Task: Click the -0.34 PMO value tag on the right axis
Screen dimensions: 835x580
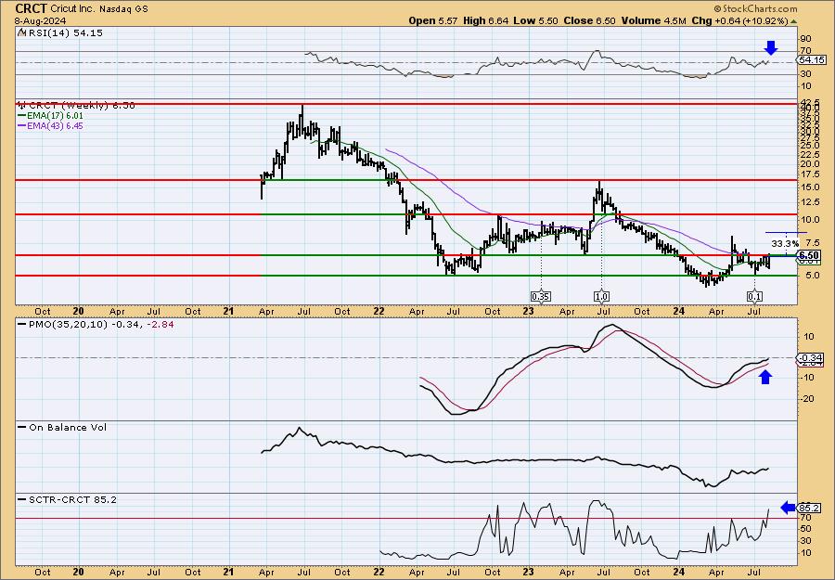Action: point(811,358)
